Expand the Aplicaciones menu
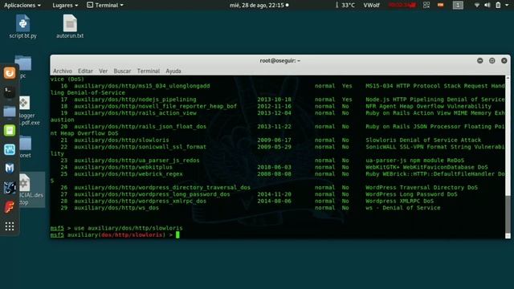514x289 pixels. (x=22, y=6)
